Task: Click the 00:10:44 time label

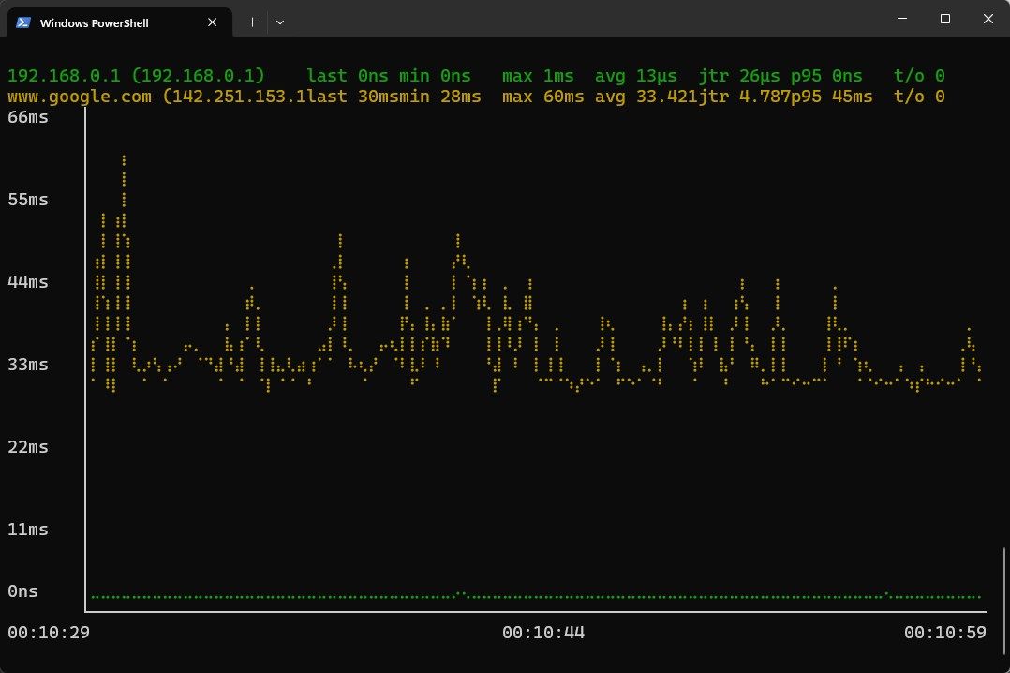Action: [543, 633]
